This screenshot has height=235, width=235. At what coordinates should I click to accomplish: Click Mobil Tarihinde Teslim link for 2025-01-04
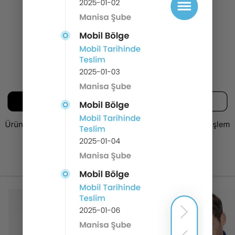click(110, 123)
